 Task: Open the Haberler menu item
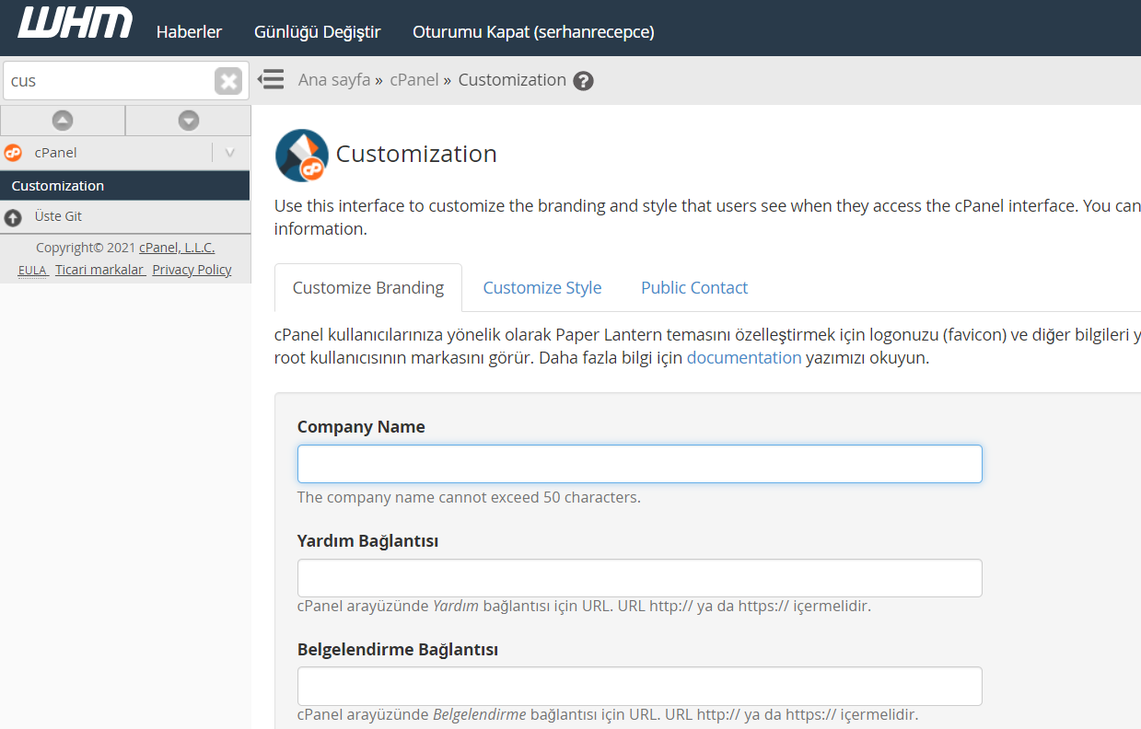189,31
